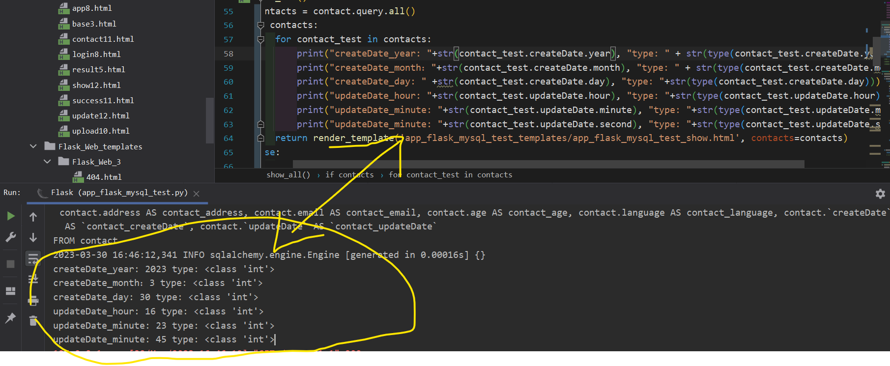The image size is (890, 366).
Task: Go to 'if contacts' breadcrumb
Action: (x=349, y=175)
